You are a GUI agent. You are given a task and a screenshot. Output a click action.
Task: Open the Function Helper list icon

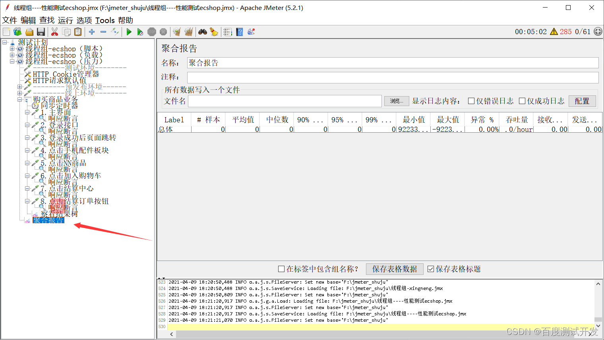coord(228,32)
